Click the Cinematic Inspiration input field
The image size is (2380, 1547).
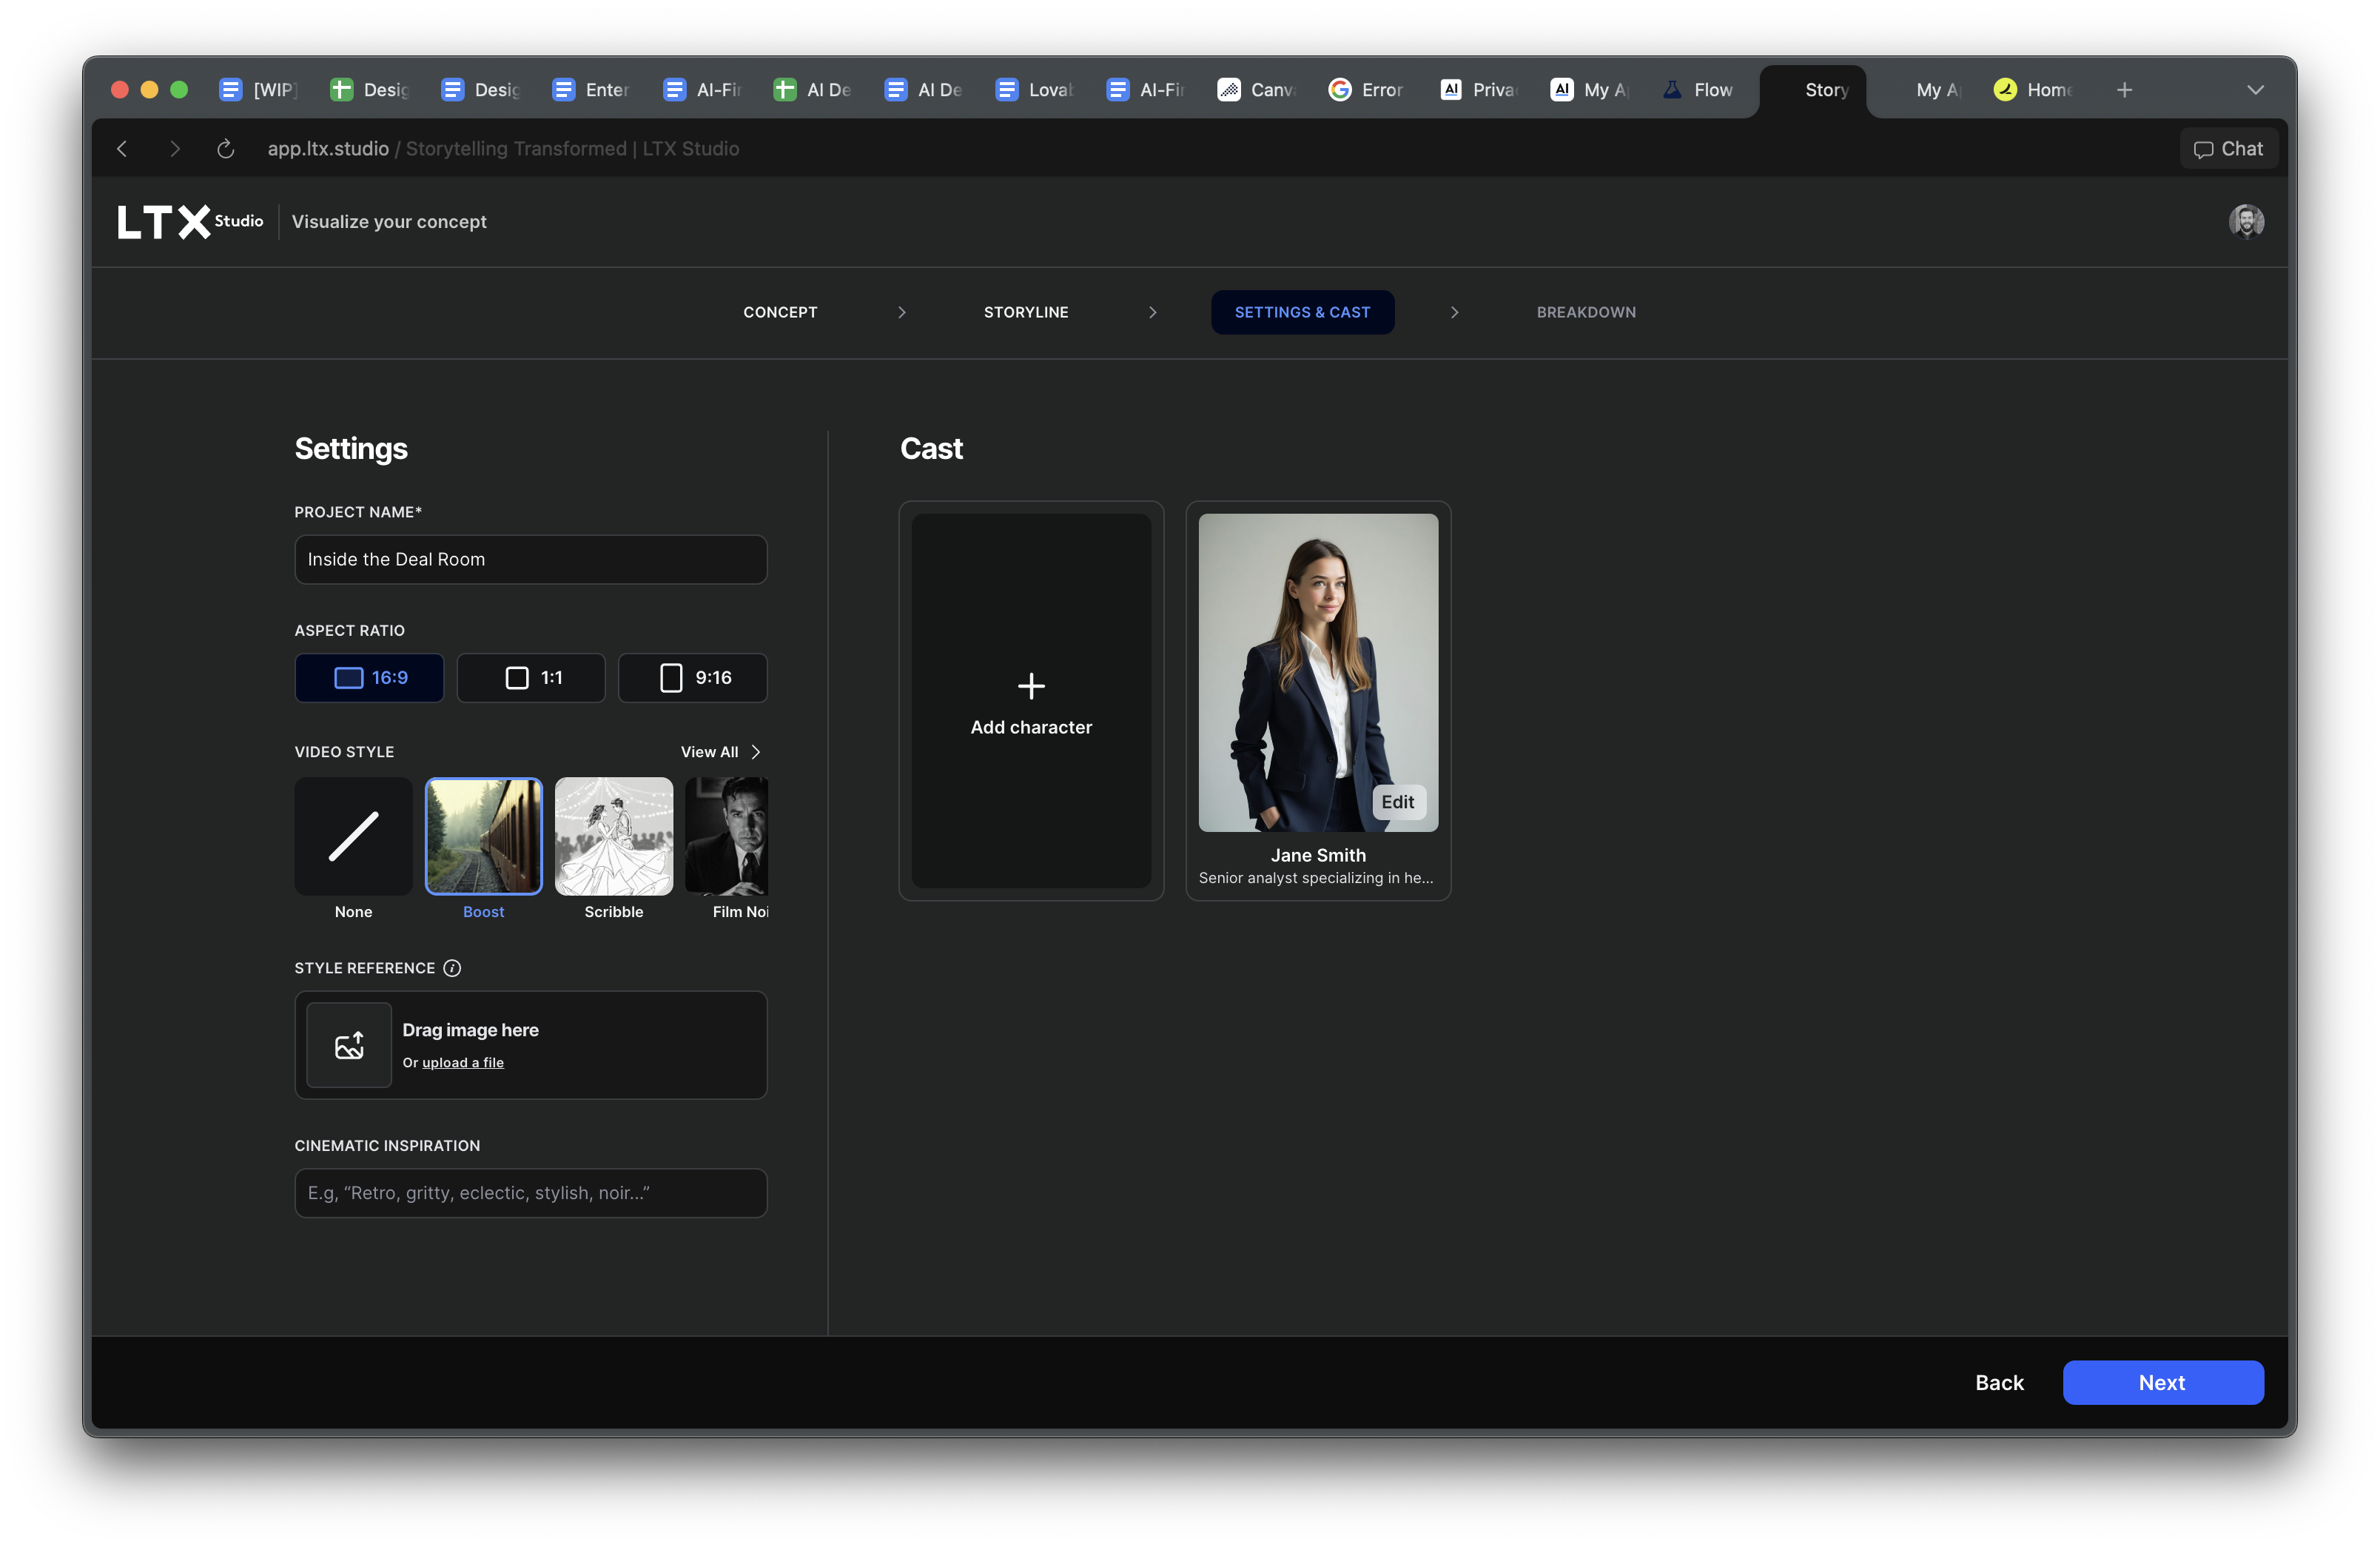pos(531,1193)
